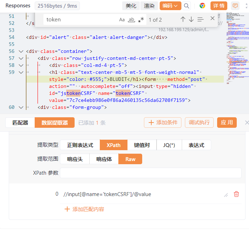249x230 pixels.
Task: Toggle Match Whole Word (ab) option
Action: (131, 20)
